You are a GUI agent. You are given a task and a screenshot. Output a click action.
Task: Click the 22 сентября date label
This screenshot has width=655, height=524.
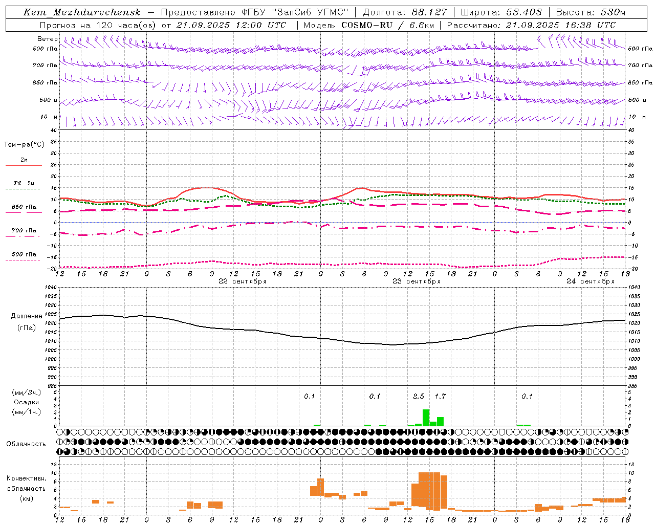(243, 281)
